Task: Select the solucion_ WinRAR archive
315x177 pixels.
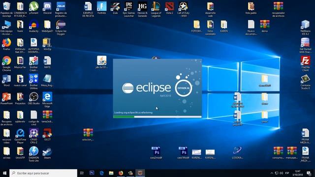Action: click(x=88, y=135)
